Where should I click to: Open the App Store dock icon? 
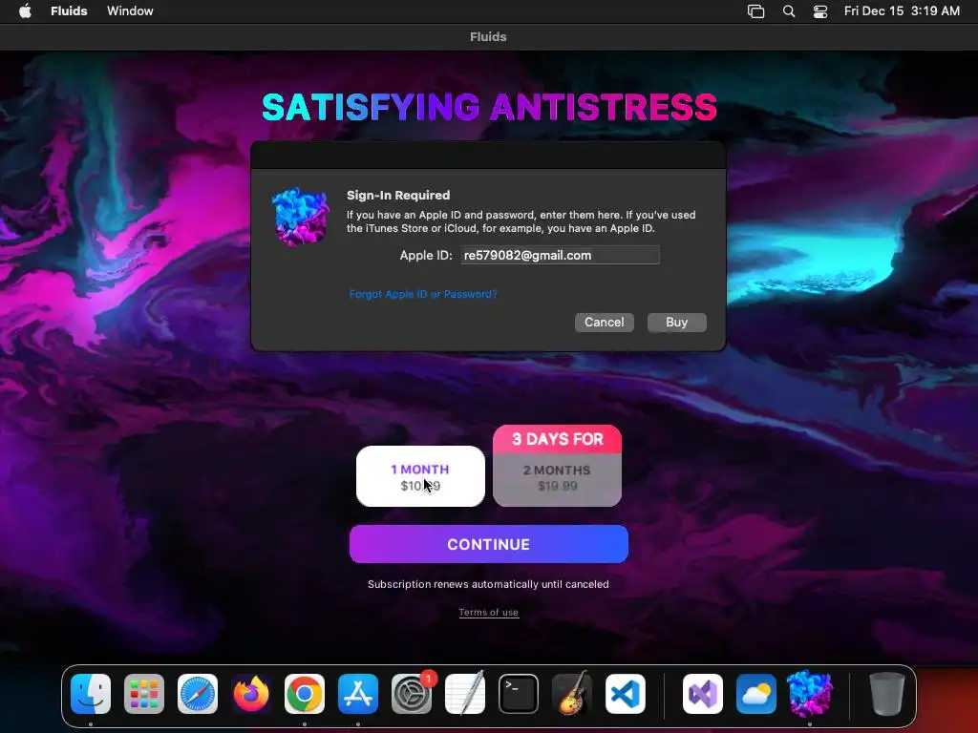click(x=358, y=694)
